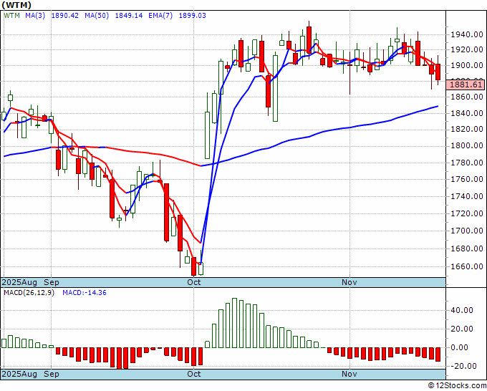Select the MA(3) value 1890.42
Screen dimensions: 487x391
(64, 15)
